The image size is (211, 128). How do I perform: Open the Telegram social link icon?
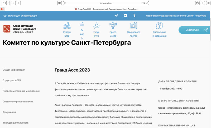point(116,16)
